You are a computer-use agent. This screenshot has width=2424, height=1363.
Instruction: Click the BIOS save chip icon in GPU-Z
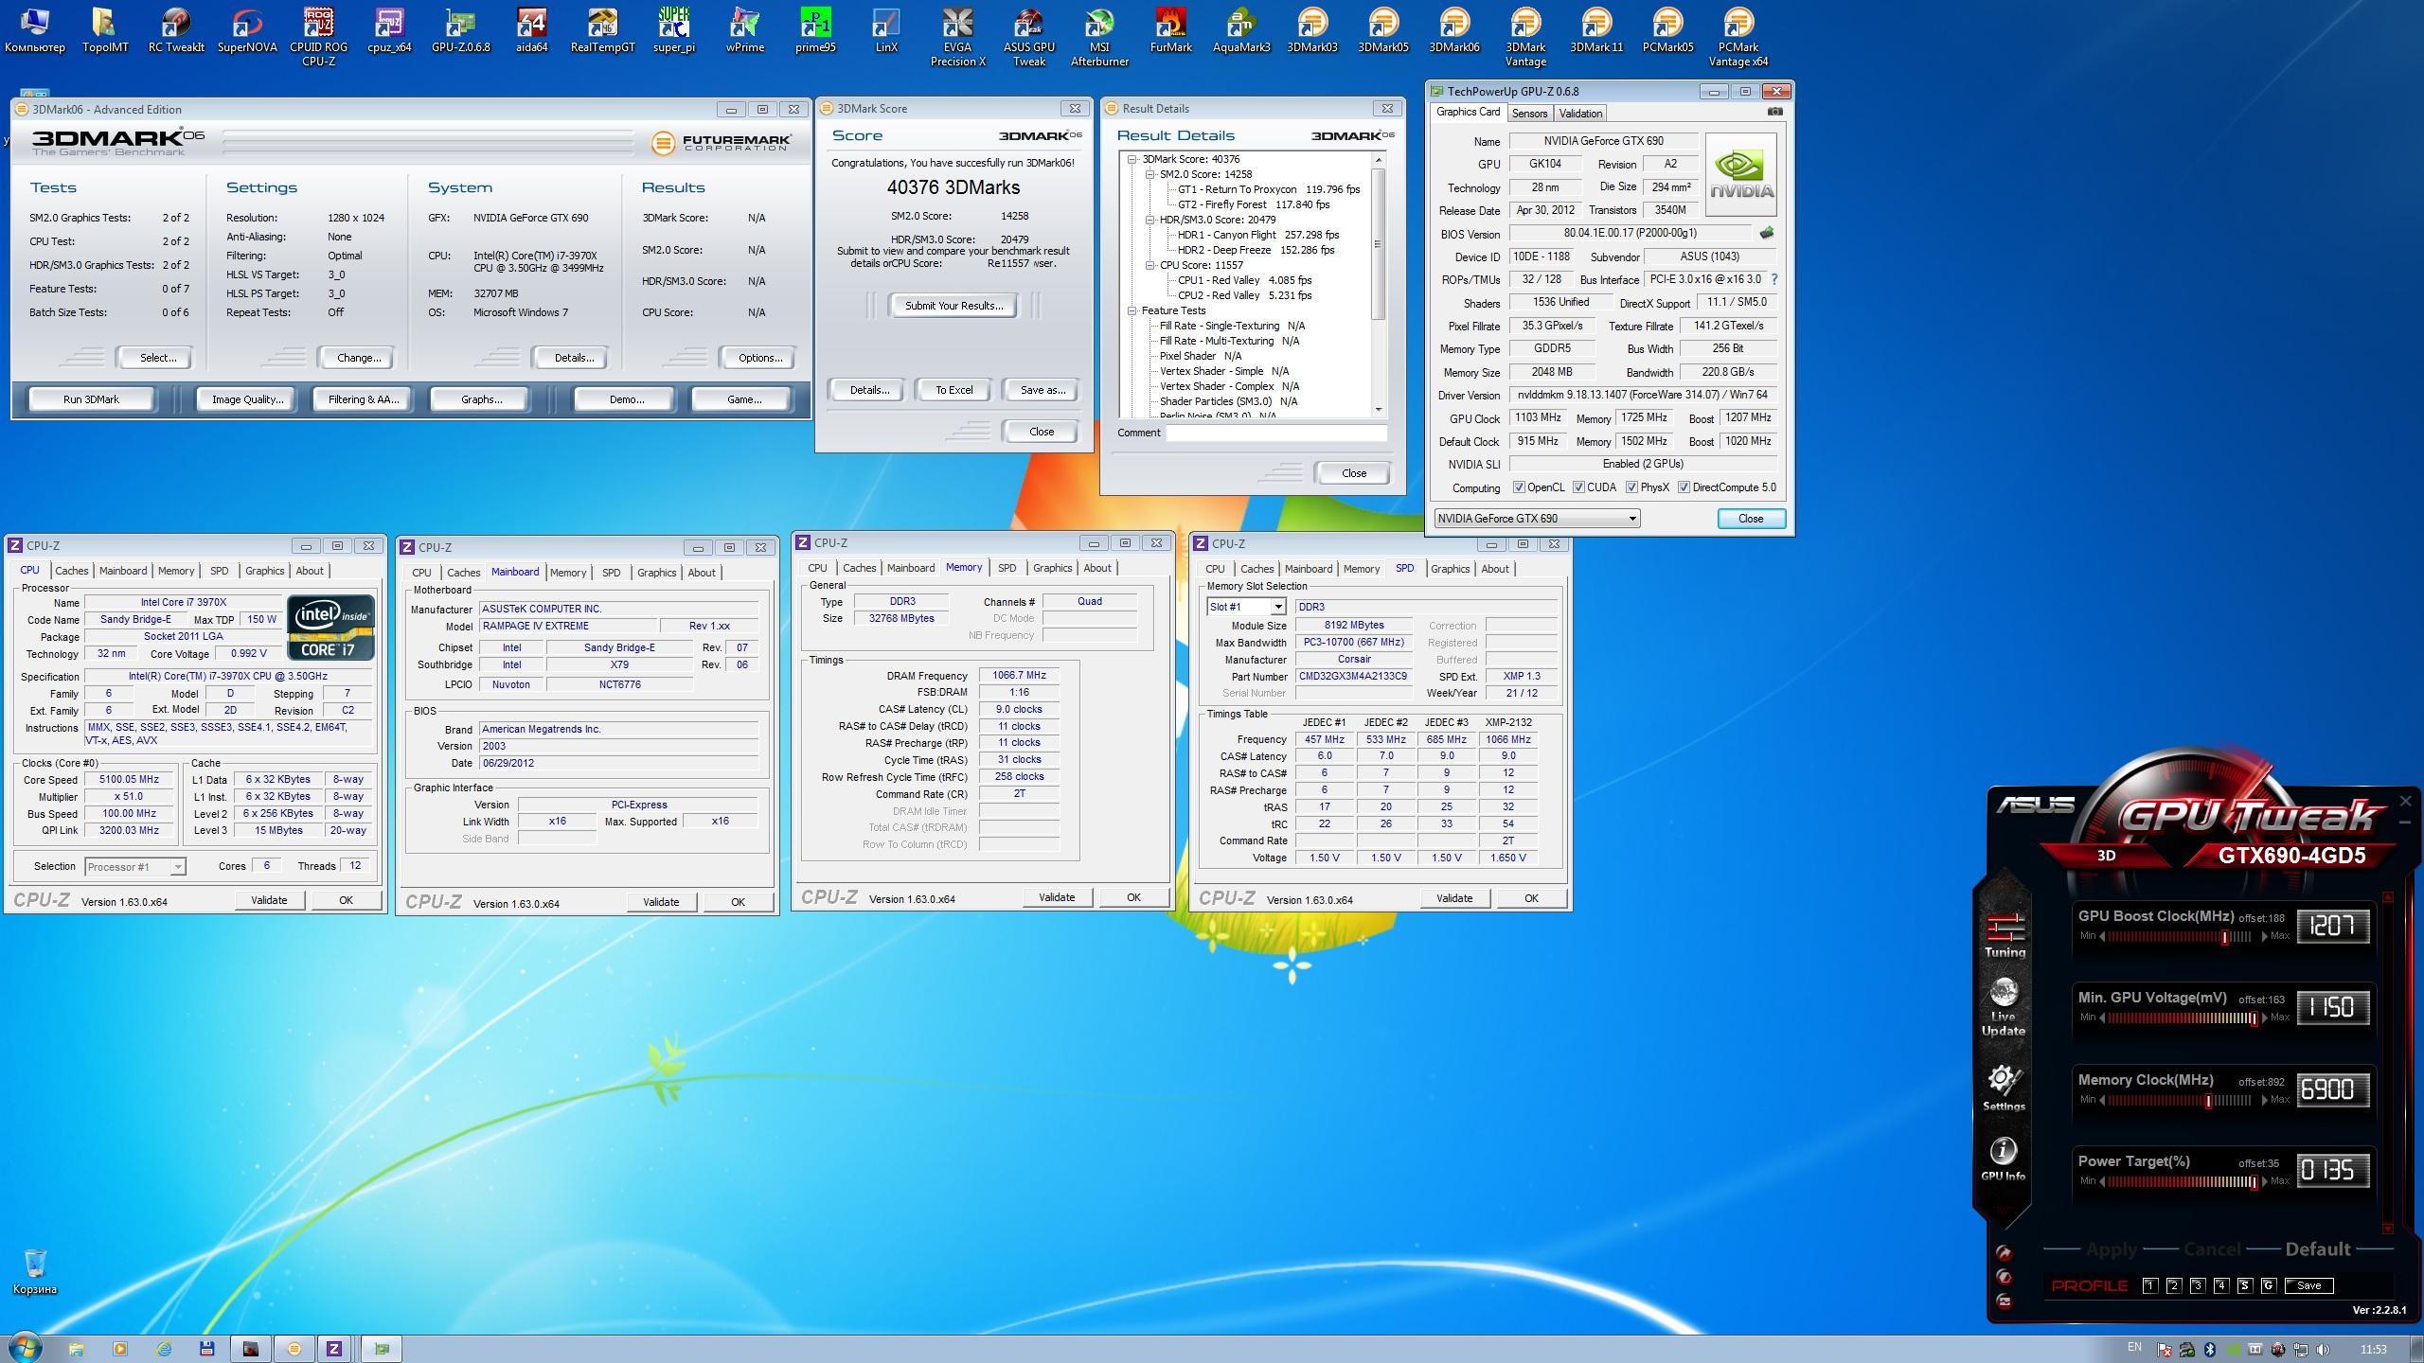(x=1766, y=233)
